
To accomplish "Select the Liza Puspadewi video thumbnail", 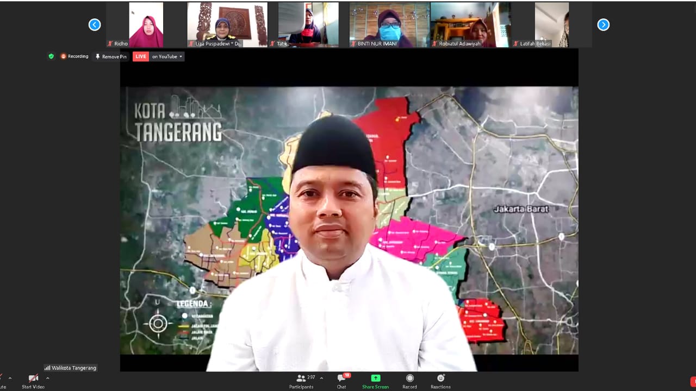I will pyautogui.click(x=227, y=24).
